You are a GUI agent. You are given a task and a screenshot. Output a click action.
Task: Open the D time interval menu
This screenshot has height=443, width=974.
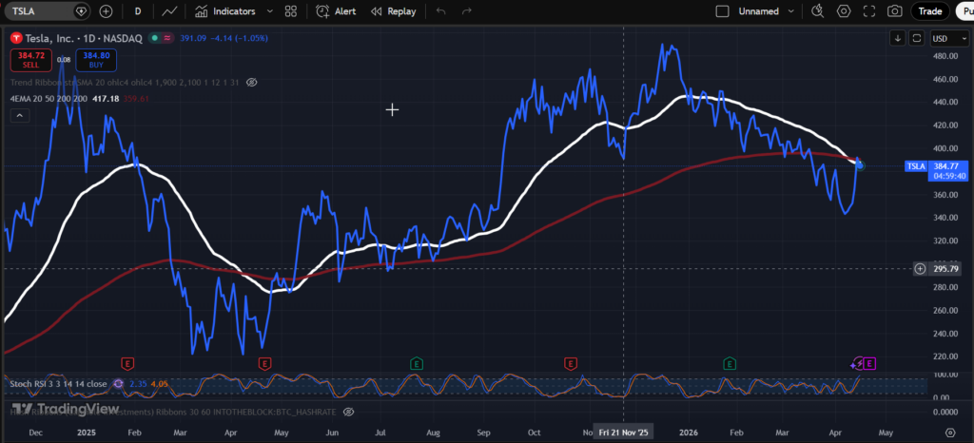tap(138, 11)
